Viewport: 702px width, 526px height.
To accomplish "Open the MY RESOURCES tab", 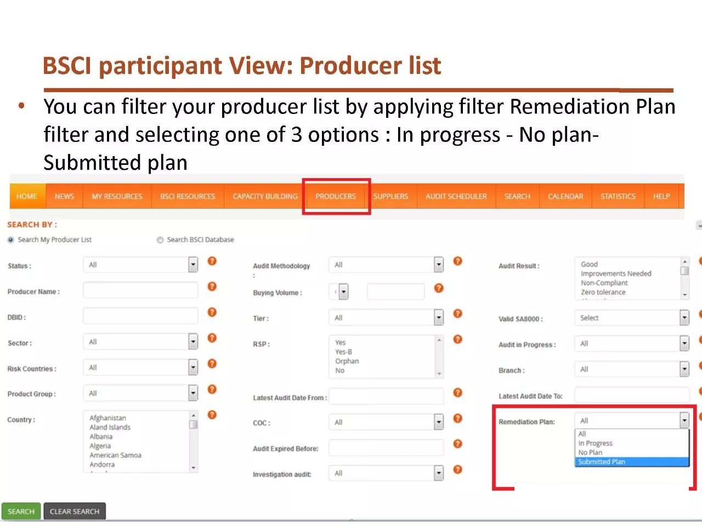I will tap(117, 196).
